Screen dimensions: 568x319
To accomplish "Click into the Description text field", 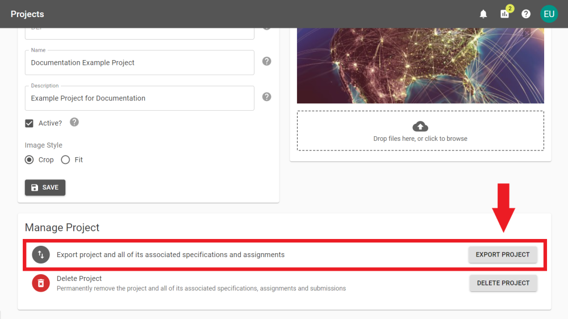I will pos(139,98).
